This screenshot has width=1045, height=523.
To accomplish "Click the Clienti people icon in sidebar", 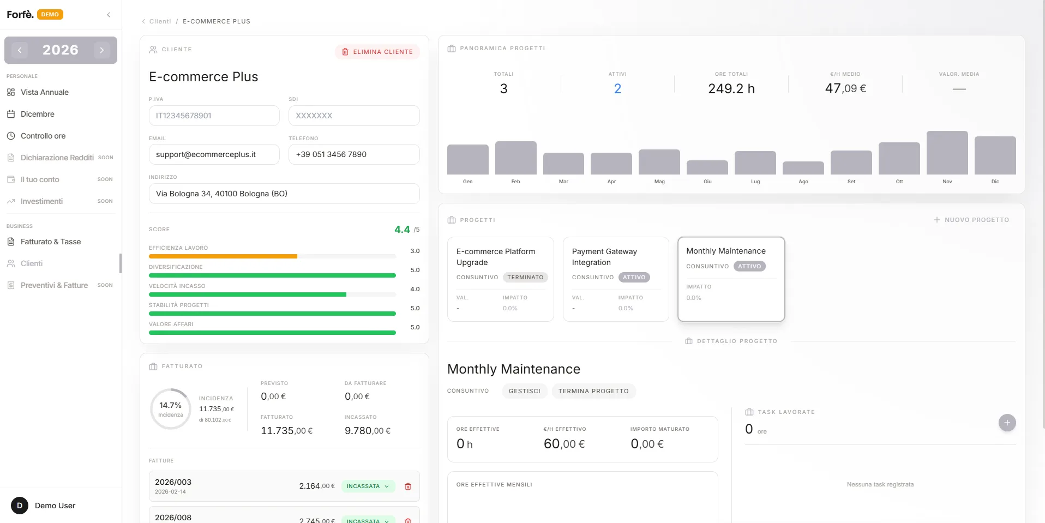I will point(11,263).
